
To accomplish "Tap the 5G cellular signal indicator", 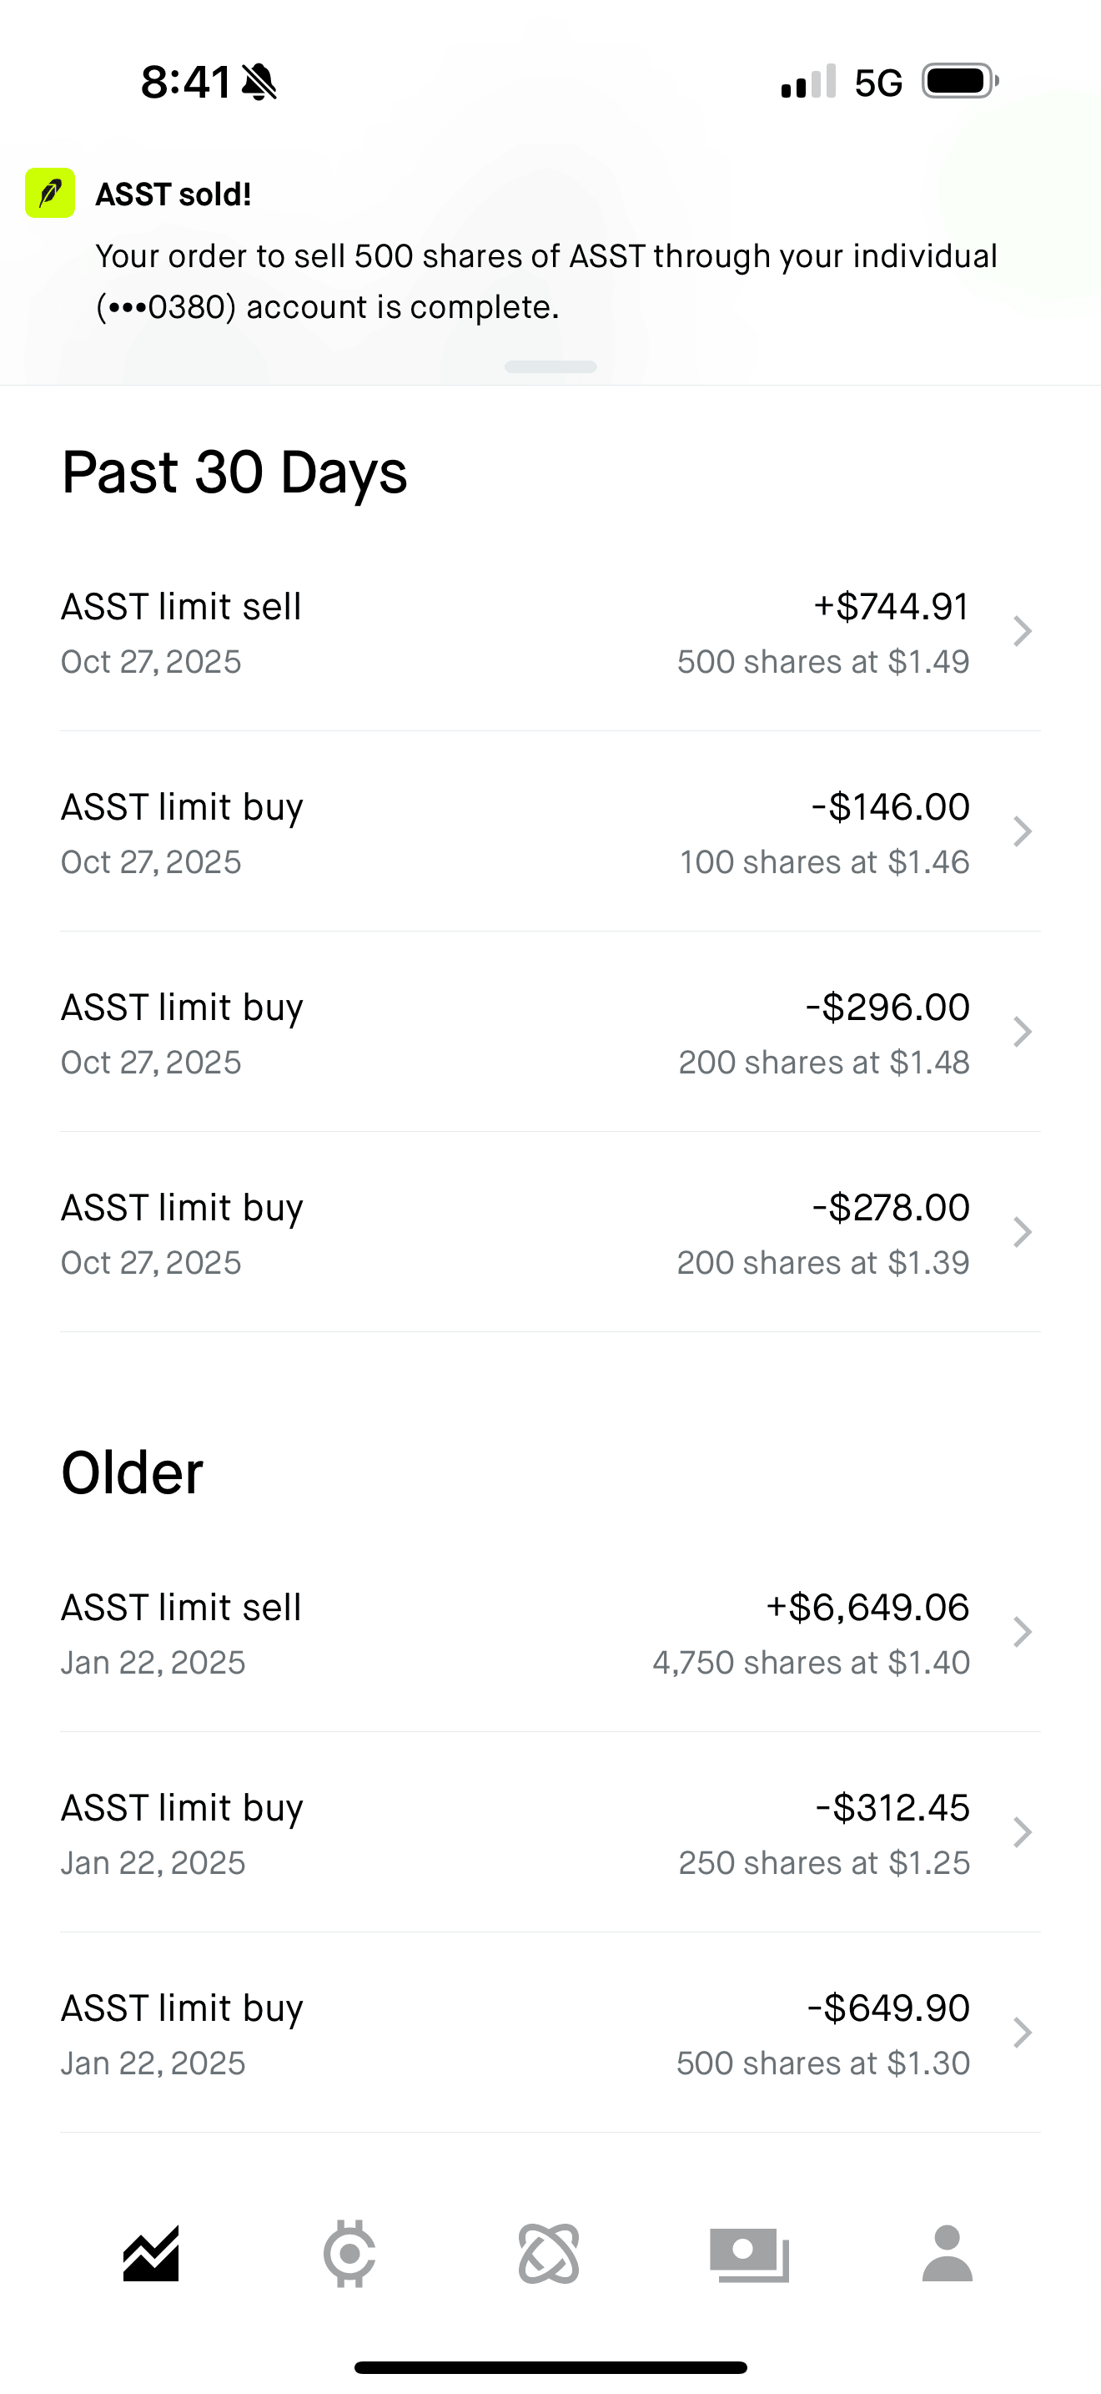I will (x=877, y=83).
